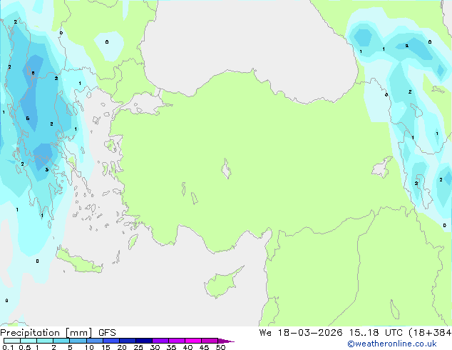Click the '0.5' legend scale label
Image resolution: width=452 pixels, height=350 pixels.
pyautogui.click(x=25, y=347)
